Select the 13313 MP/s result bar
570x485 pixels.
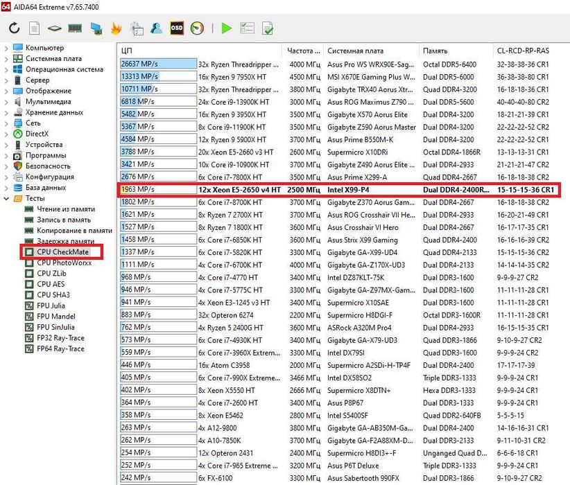tap(159, 76)
